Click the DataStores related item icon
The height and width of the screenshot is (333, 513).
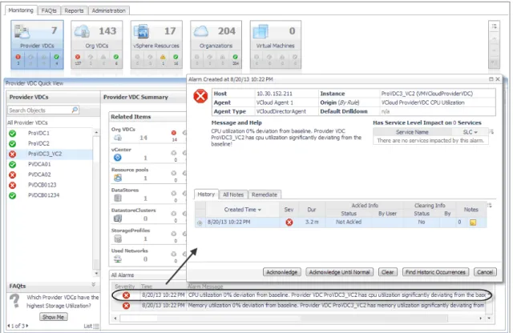(118, 198)
